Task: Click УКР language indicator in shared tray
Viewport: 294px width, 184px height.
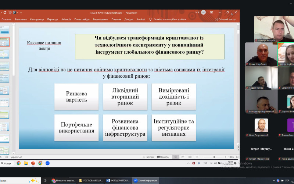Action: pos(205,163)
